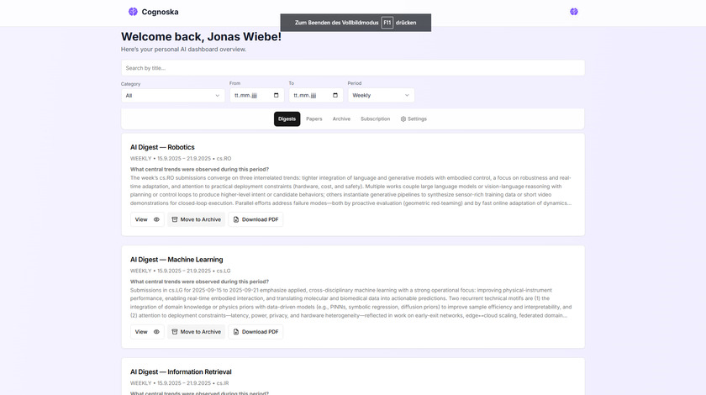This screenshot has height=395, width=706.
Task: Click archive box icon in Machine Learning digest
Action: (x=175, y=332)
